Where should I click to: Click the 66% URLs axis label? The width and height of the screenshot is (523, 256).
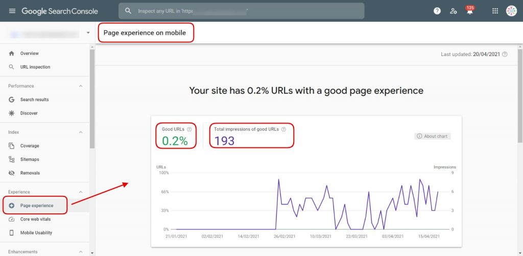164,192
